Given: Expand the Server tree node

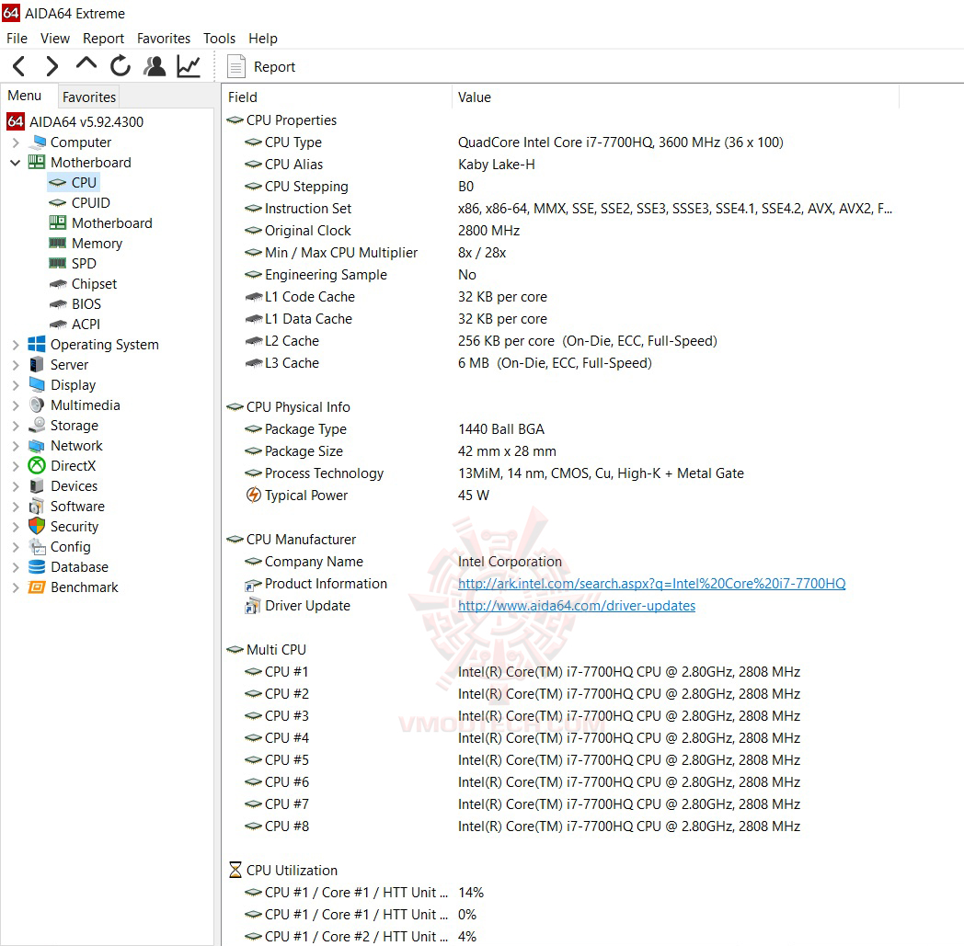Looking at the screenshot, I should tap(16, 365).
